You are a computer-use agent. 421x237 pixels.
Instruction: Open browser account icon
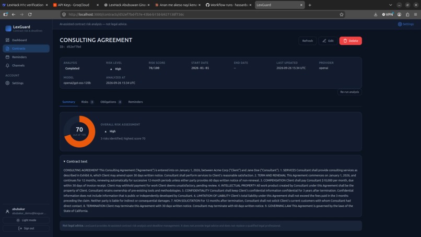(399, 15)
